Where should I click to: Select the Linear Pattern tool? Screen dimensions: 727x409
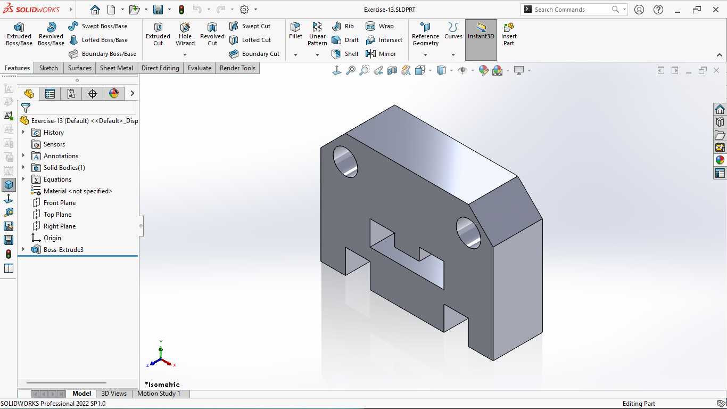[x=317, y=34]
